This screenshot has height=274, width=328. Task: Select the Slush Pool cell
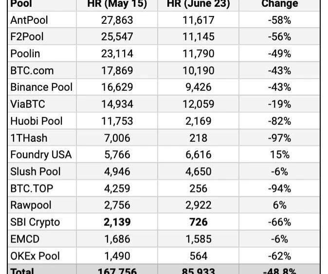coord(36,171)
